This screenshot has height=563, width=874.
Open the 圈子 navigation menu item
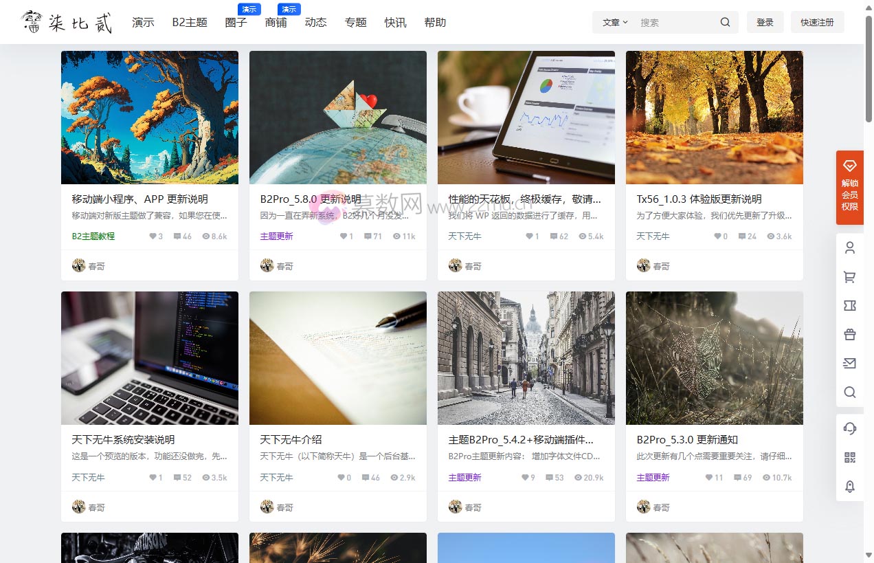(x=236, y=22)
